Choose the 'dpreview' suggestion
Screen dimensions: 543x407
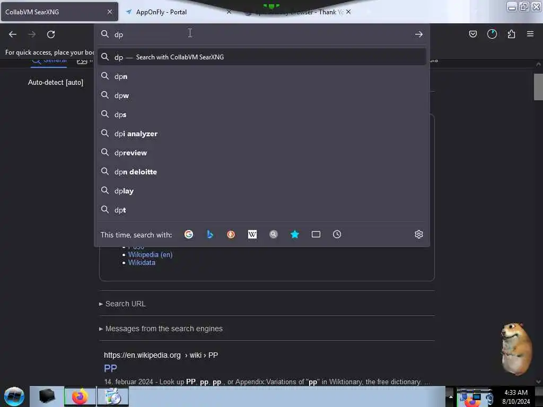tap(262, 153)
